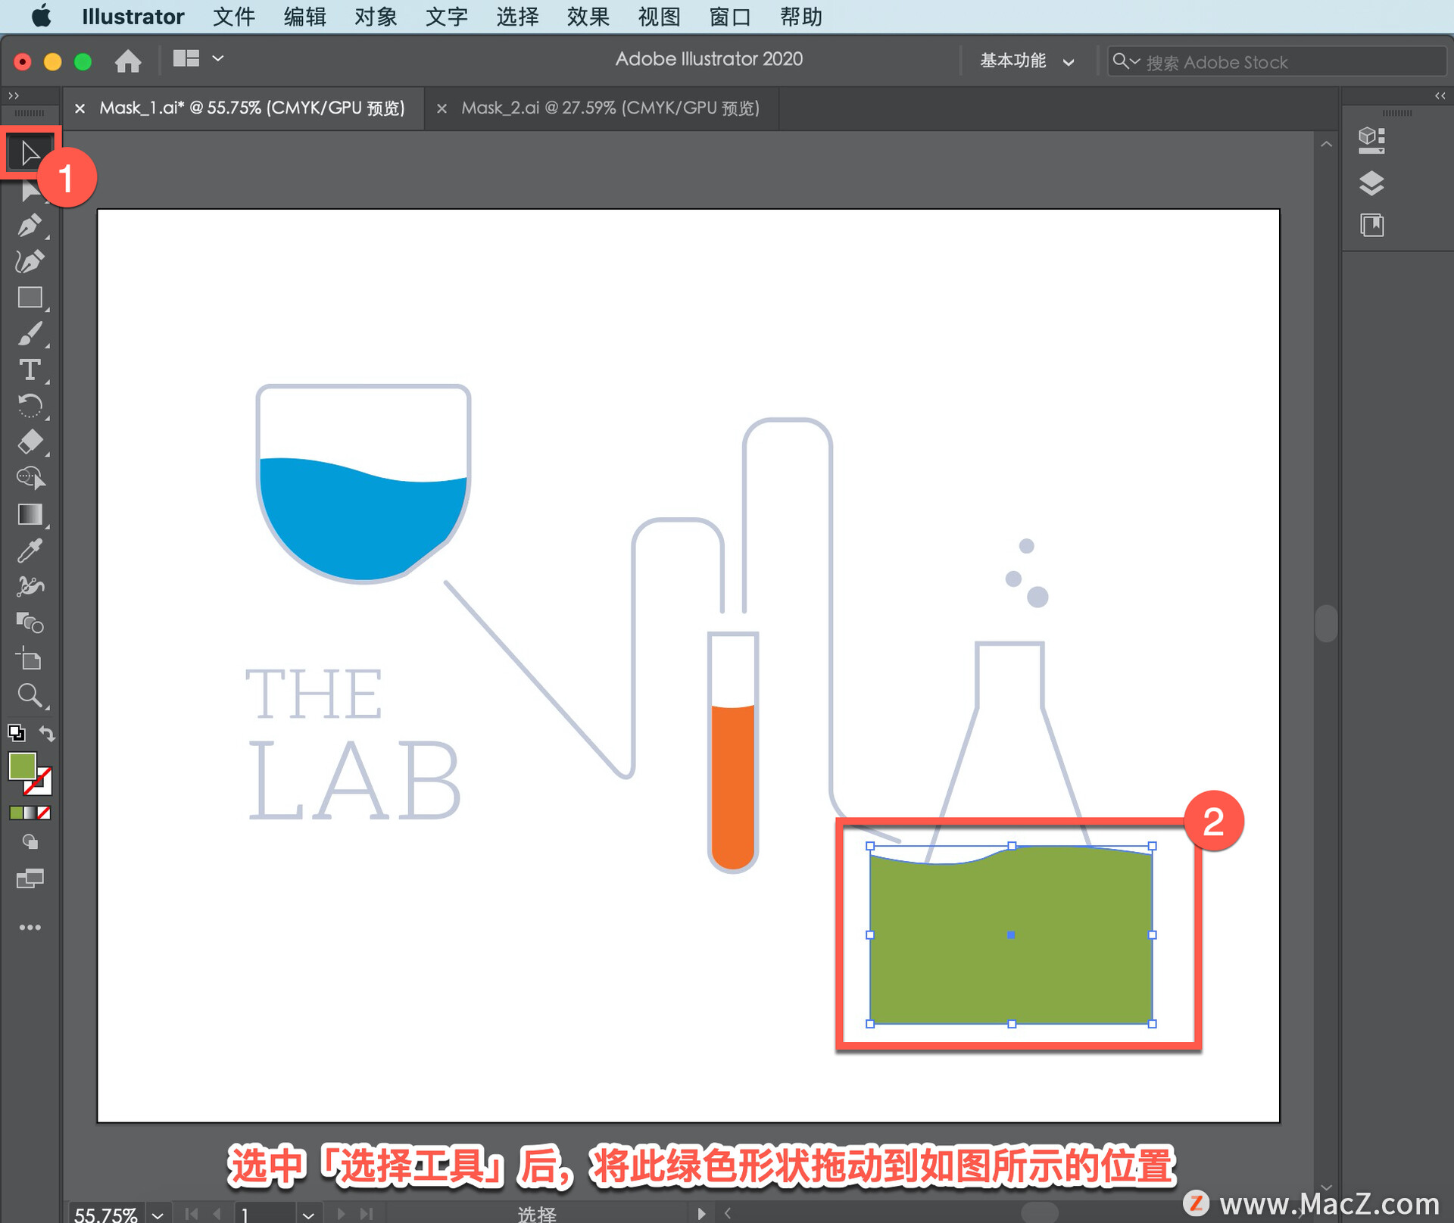
Task: Open the 文字 menu
Action: (446, 17)
